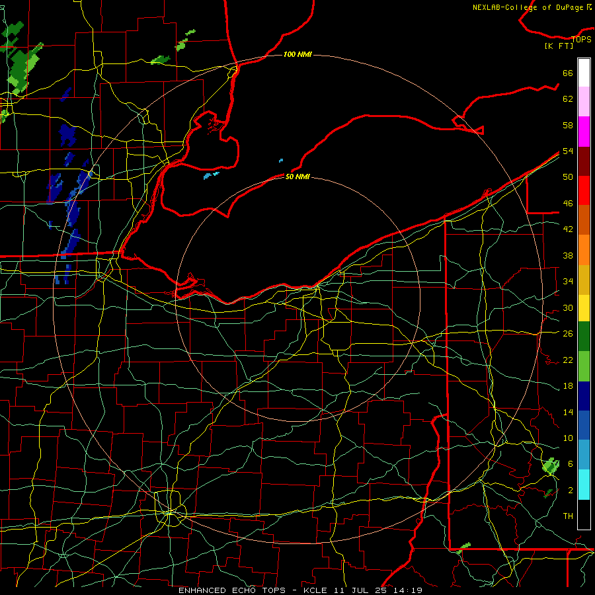Click the legend value '2'
Image resolution: width=595 pixels, height=595 pixels.
(x=570, y=491)
